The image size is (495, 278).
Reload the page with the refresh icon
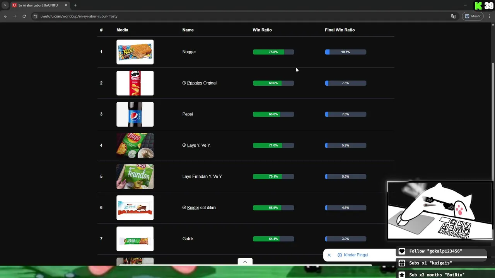click(24, 16)
